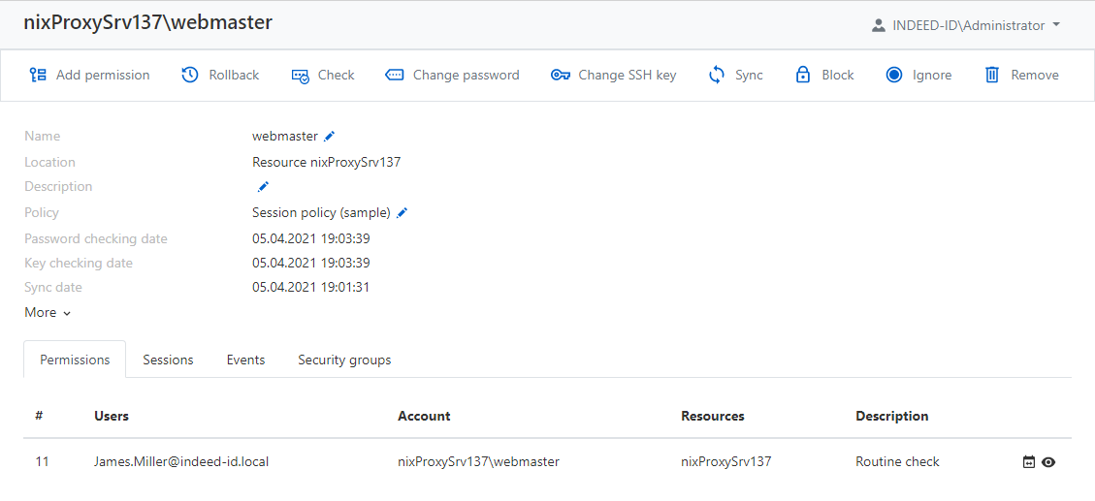
Task: View permission 11 using eye icon
Action: [x=1048, y=462]
